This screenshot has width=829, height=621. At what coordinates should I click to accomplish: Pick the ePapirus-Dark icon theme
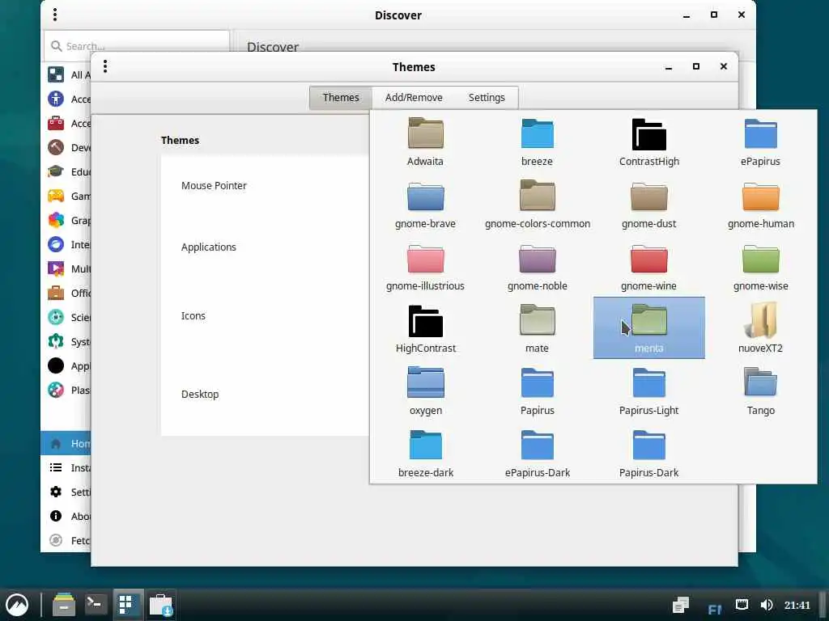click(x=538, y=453)
